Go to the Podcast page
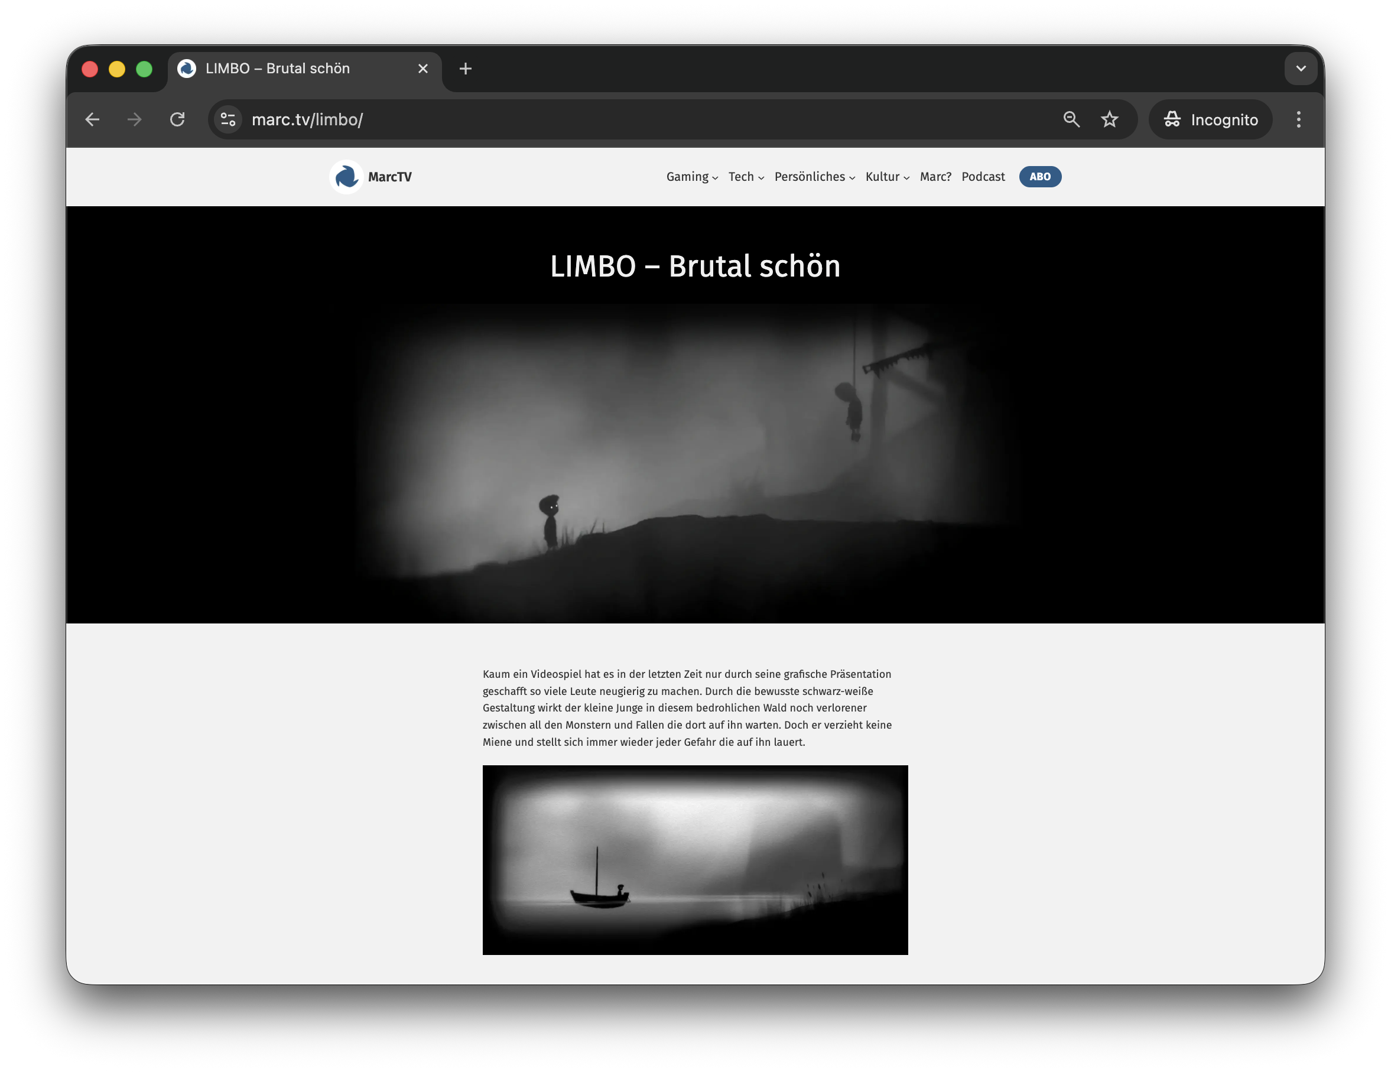 (983, 177)
